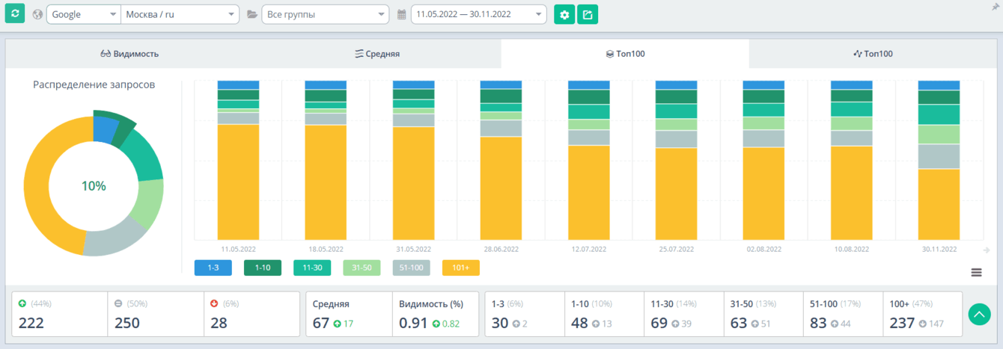
Task: Click the 100+ card value 237
Action: (x=903, y=323)
